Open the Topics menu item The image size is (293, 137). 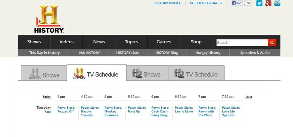point(131,42)
